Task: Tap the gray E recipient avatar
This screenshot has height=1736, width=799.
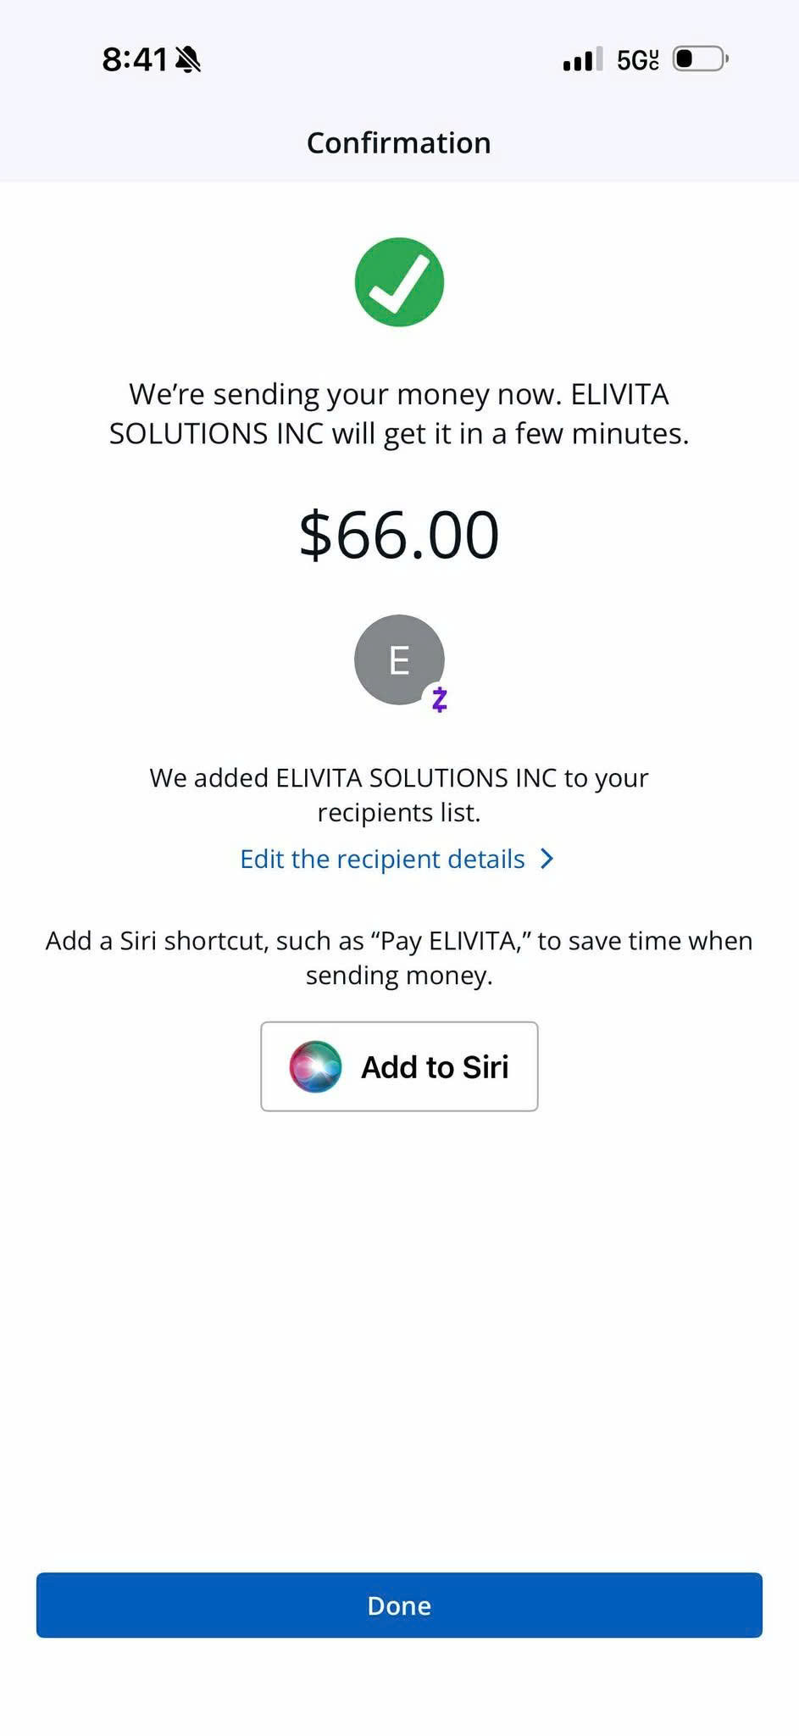Action: coord(399,659)
